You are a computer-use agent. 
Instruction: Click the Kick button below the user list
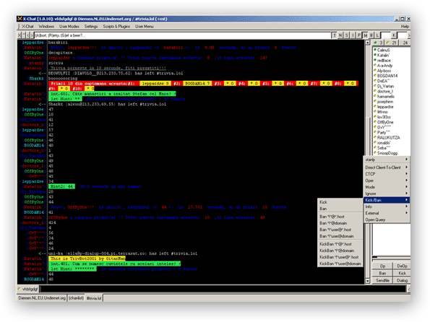[402, 273]
